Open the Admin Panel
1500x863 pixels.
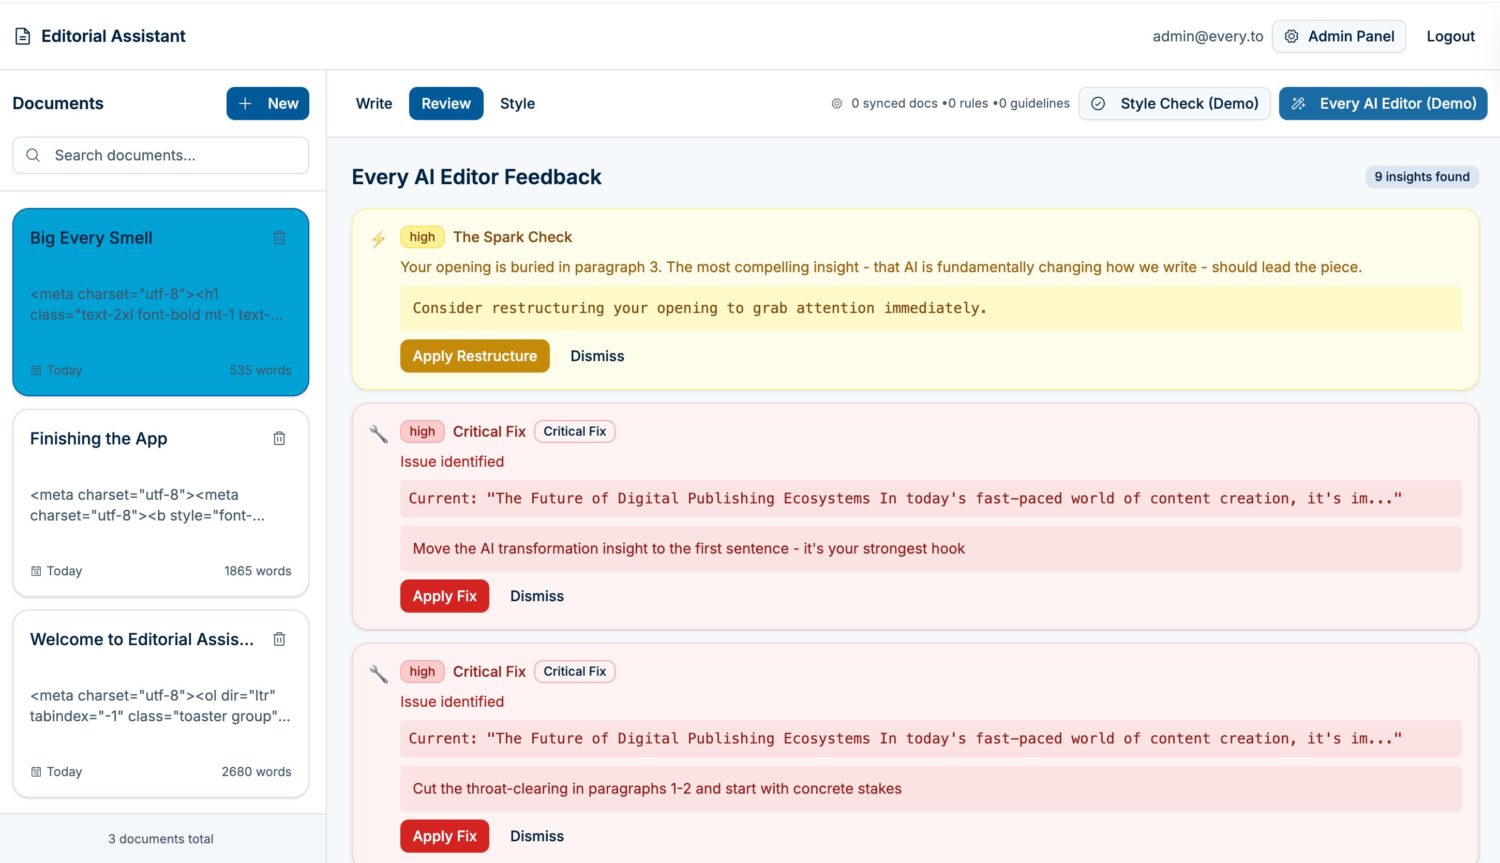pyautogui.click(x=1339, y=36)
